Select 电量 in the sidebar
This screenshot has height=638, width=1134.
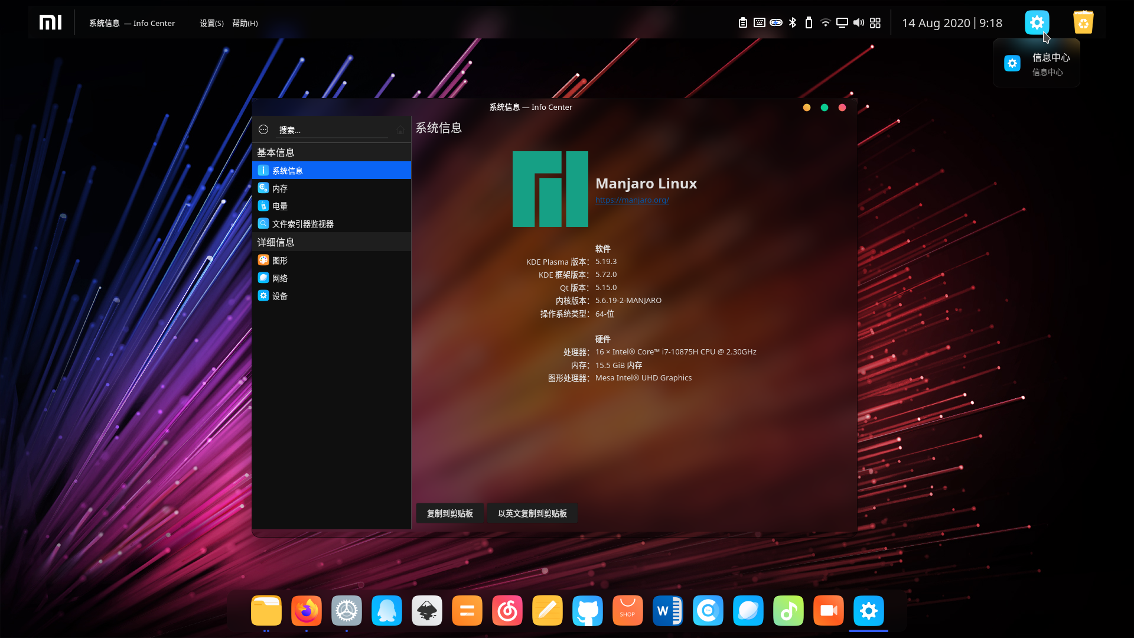(331, 206)
